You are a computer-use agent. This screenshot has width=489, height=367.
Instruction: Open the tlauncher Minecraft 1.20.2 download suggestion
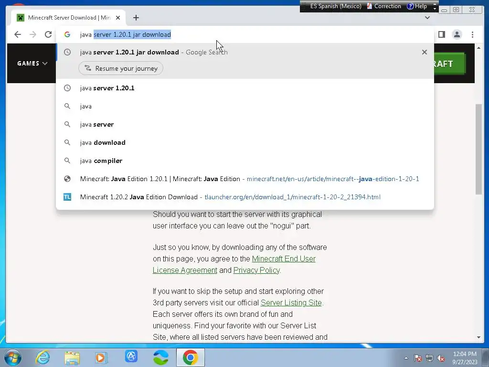245,197
